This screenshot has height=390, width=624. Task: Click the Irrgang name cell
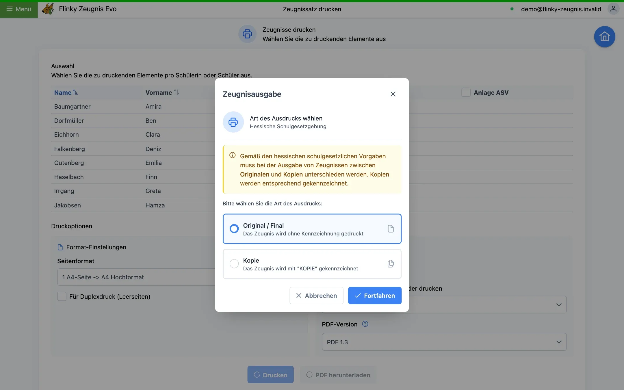[x=64, y=191]
